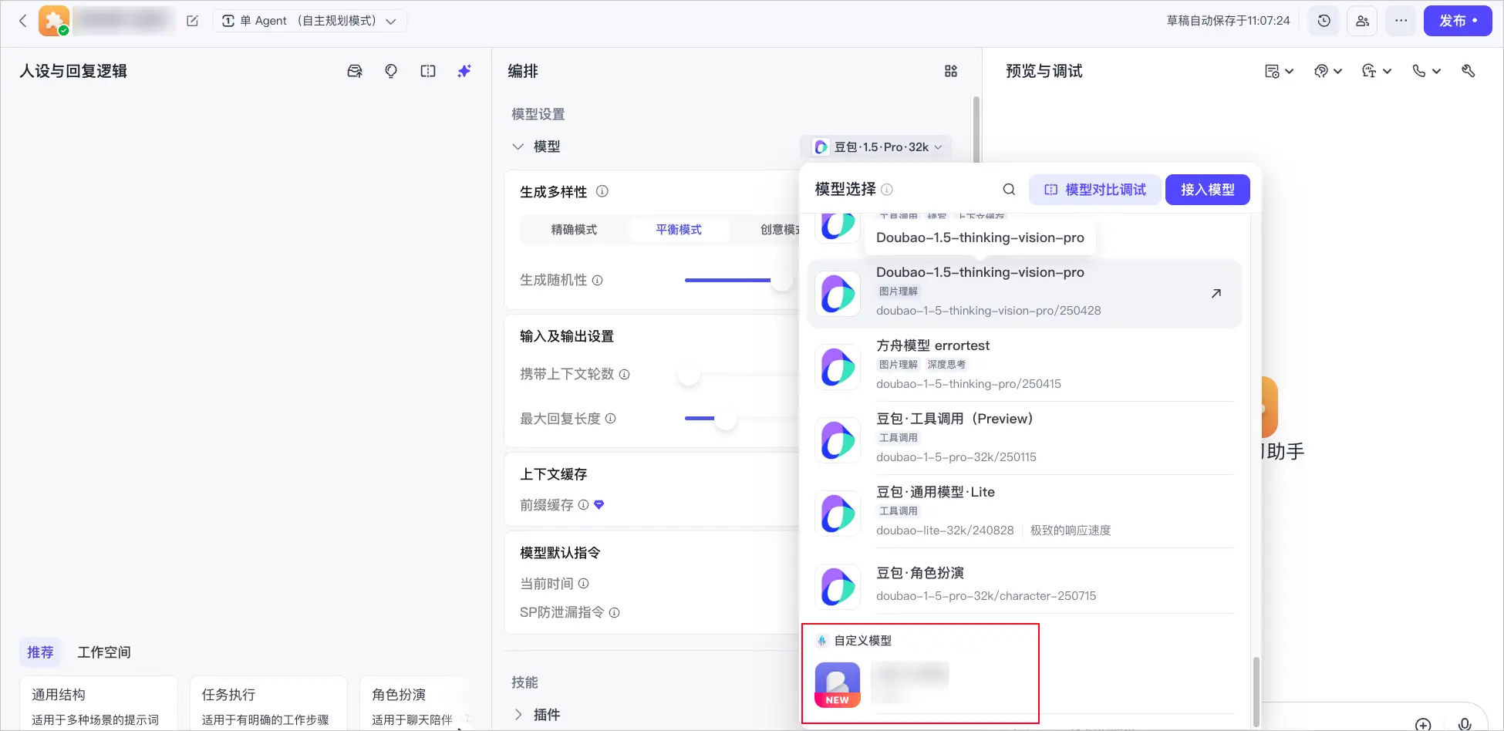
Task: Switch to the 工作空间 tab
Action: pos(104,652)
